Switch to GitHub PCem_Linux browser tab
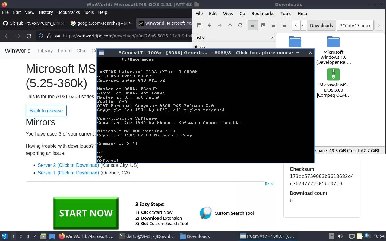The image size is (386, 241). coord(34,23)
